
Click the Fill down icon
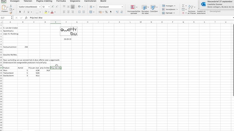pyautogui.click(x=183, y=10)
